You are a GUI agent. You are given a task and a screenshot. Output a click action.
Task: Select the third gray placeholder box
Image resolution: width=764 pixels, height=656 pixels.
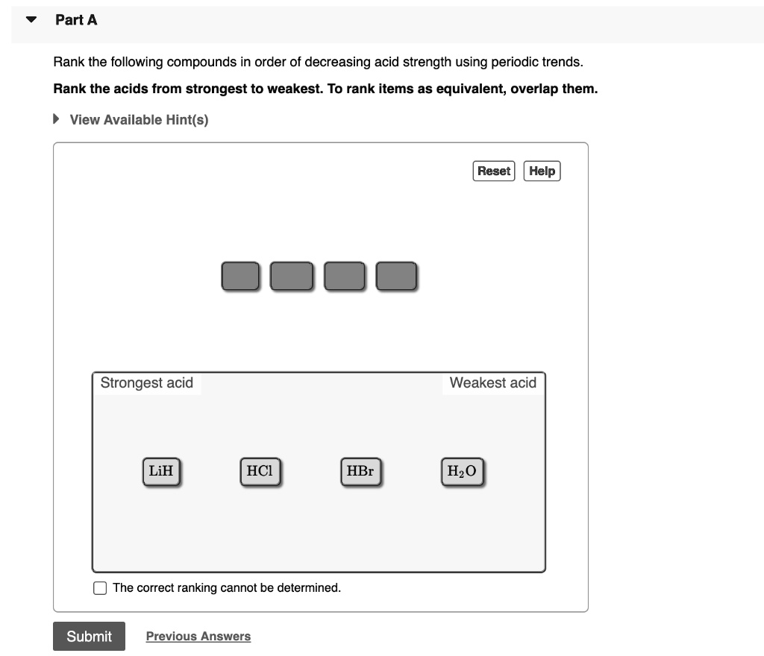345,276
